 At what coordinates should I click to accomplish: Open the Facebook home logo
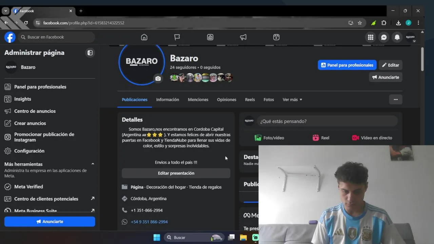[10, 37]
